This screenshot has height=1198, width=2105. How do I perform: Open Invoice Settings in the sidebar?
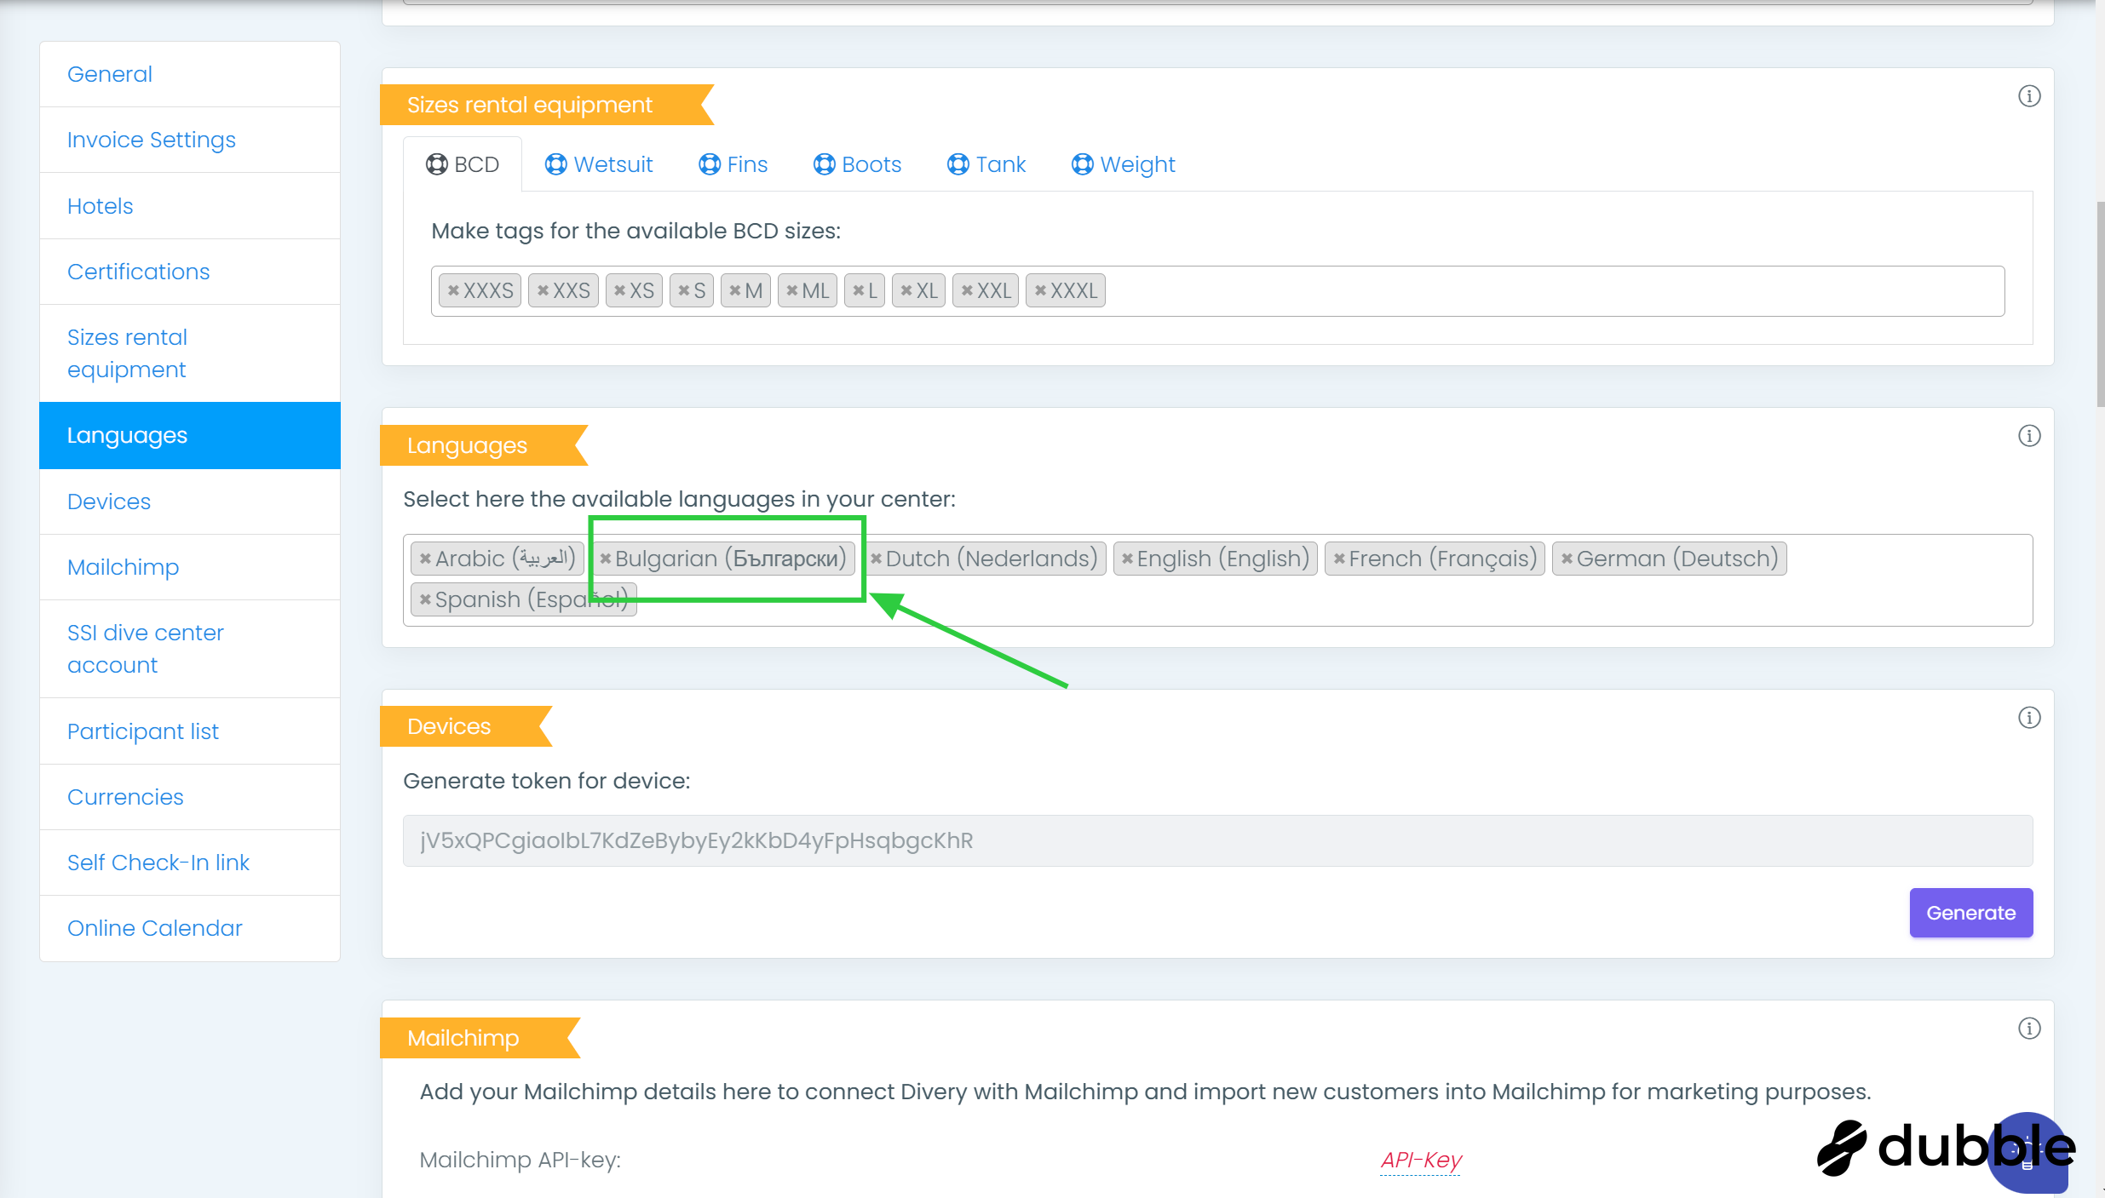click(x=152, y=140)
